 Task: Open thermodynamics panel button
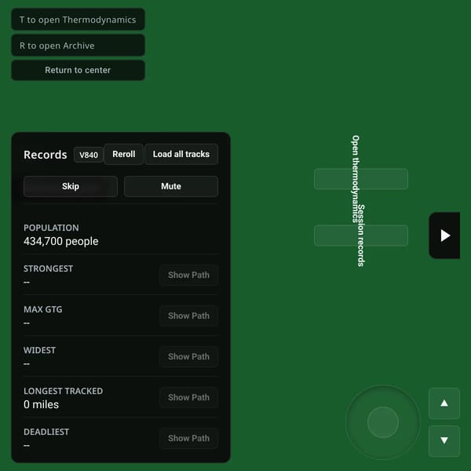[361, 179]
